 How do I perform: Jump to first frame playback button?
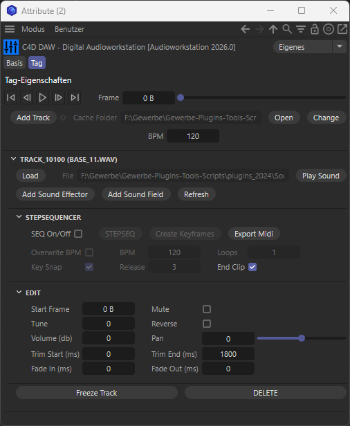point(11,98)
